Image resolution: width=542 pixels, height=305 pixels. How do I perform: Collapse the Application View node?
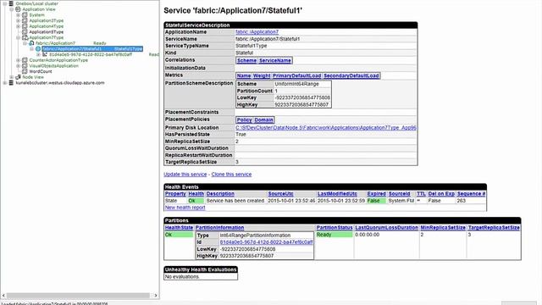12,9
